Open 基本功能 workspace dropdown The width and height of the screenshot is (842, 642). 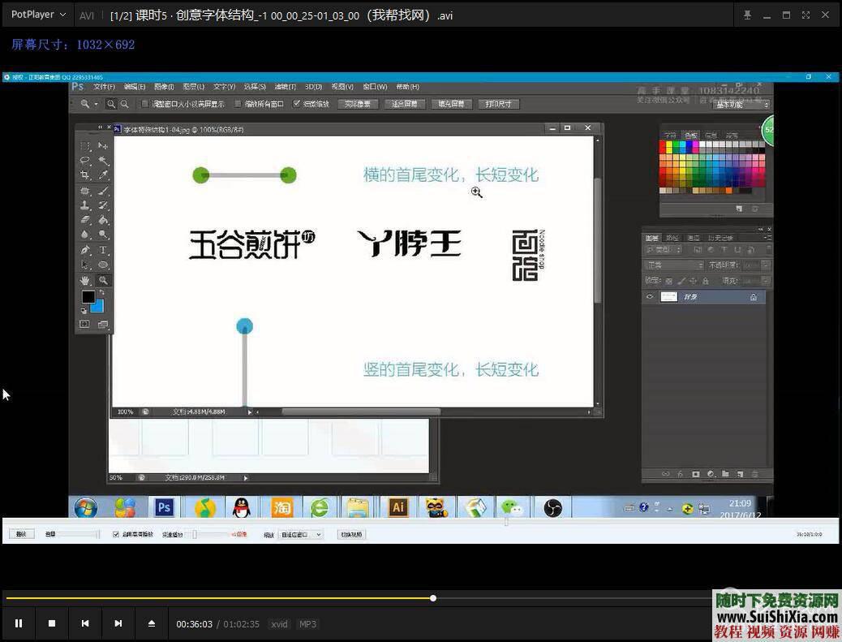click(x=742, y=104)
